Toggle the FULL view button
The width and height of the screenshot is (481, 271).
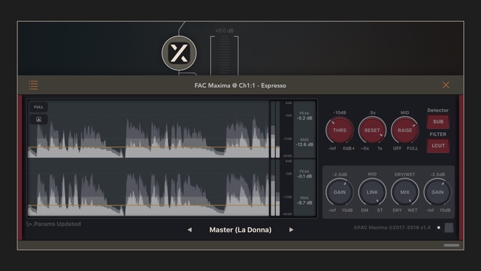pos(38,107)
